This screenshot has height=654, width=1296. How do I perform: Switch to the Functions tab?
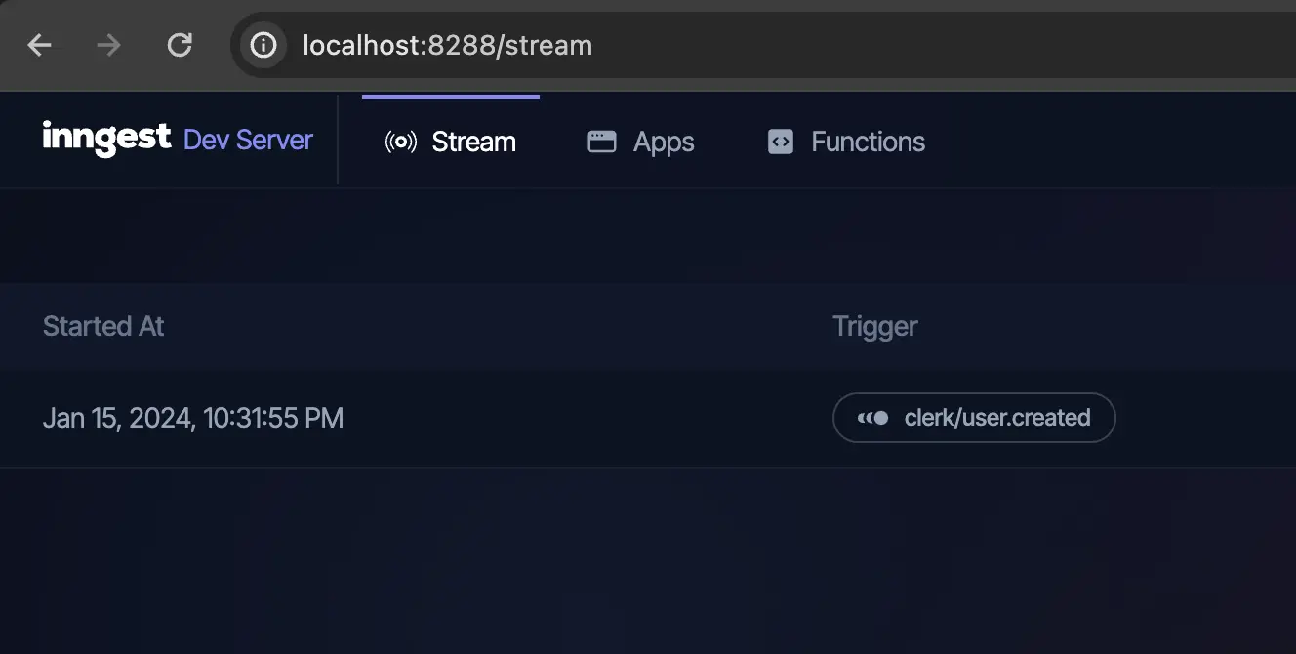[x=845, y=141]
